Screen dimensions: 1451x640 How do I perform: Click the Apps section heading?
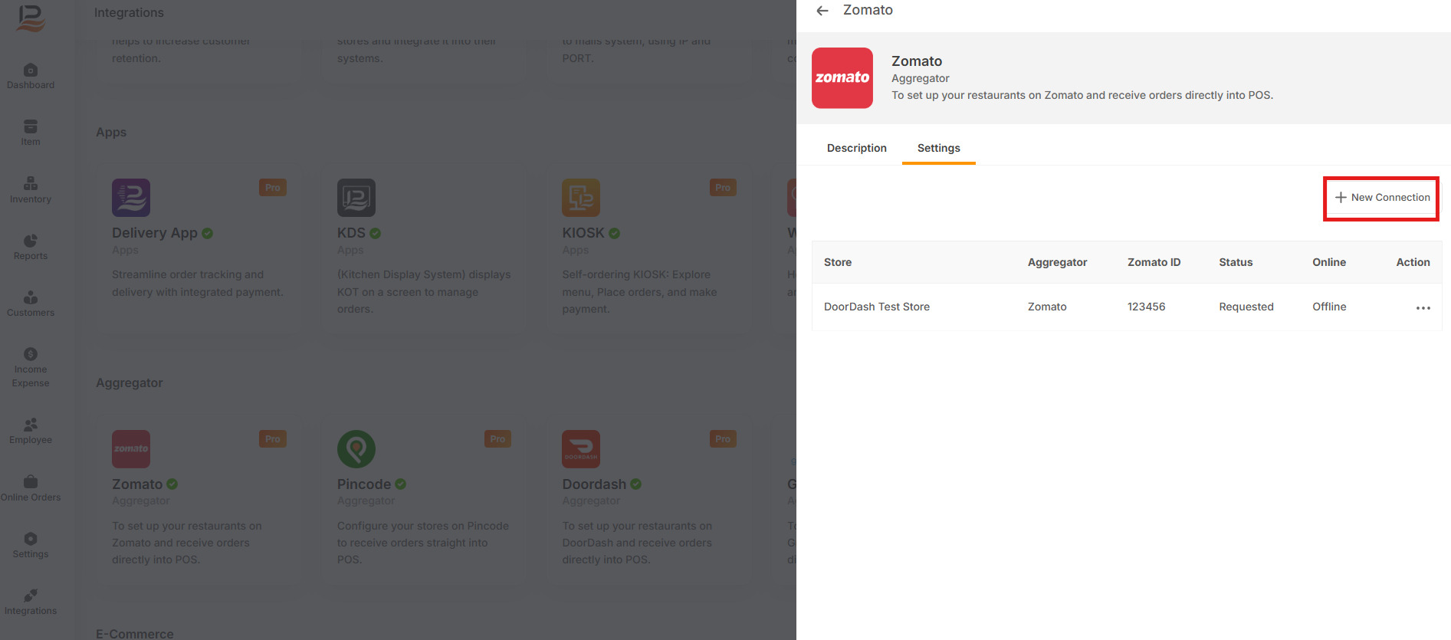(111, 133)
